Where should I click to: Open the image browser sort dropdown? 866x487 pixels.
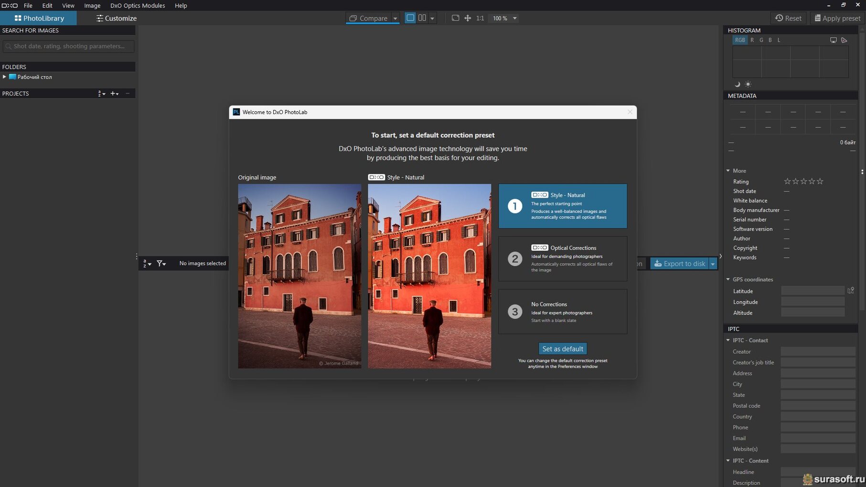tap(147, 264)
